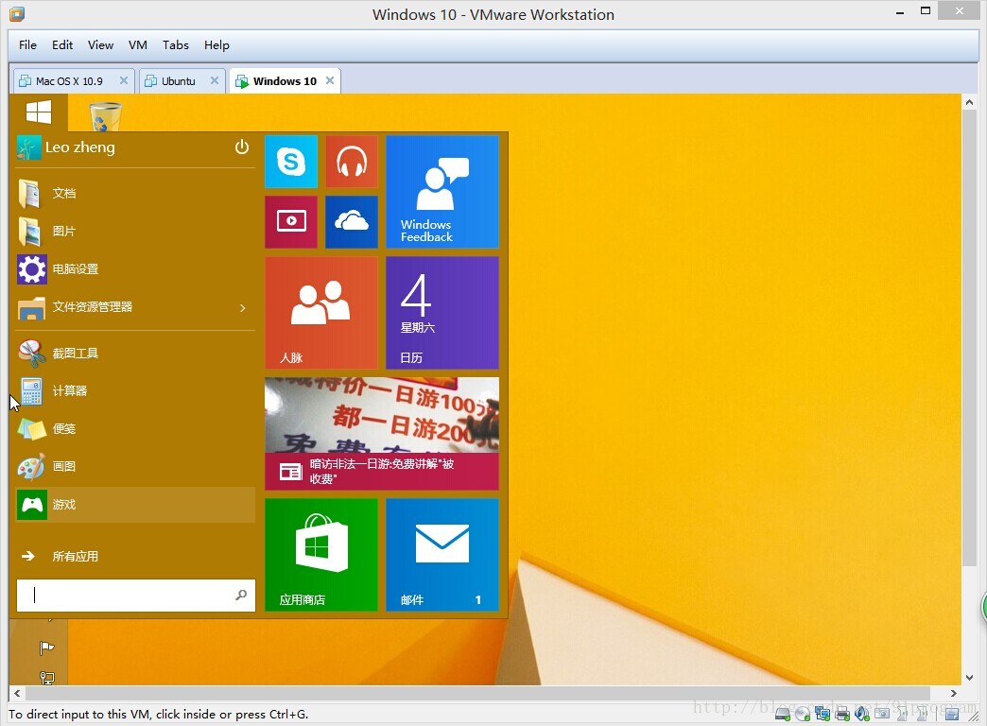Screen dimensions: 987x726
Task: Open the Music headphones tile
Action: (351, 162)
